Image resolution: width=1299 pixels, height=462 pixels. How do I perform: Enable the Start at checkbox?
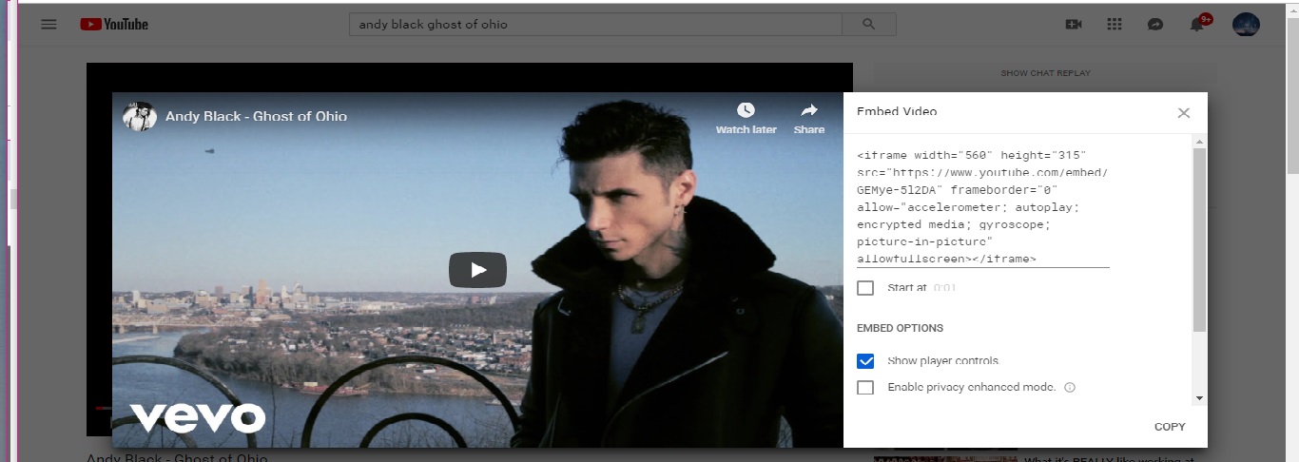865,288
